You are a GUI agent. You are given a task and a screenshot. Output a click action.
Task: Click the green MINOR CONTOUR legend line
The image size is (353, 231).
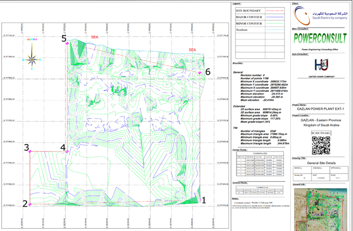pos(275,23)
